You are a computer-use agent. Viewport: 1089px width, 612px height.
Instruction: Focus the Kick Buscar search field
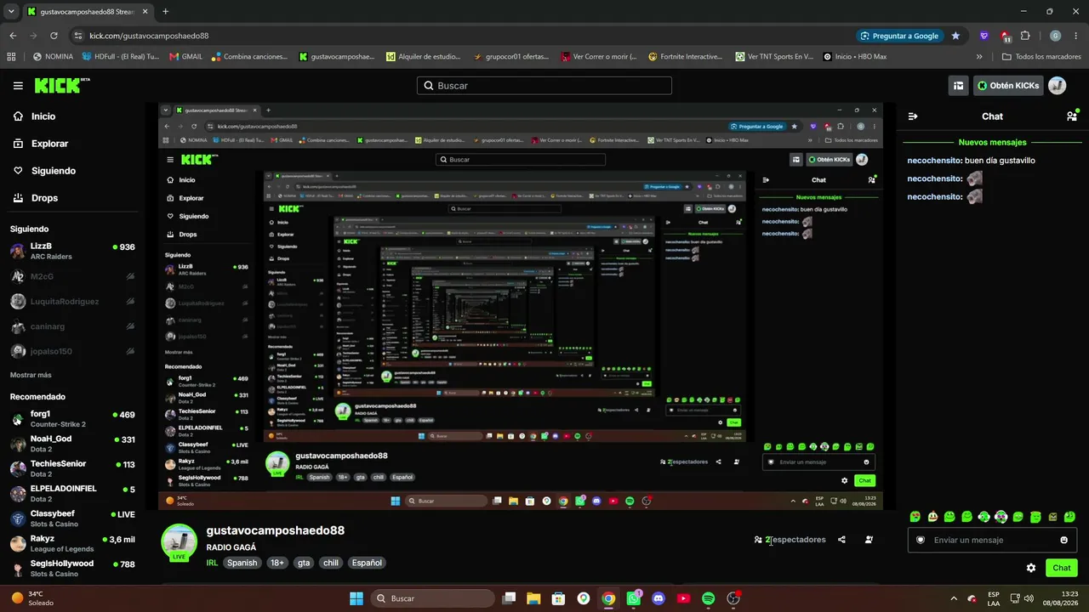(x=544, y=86)
